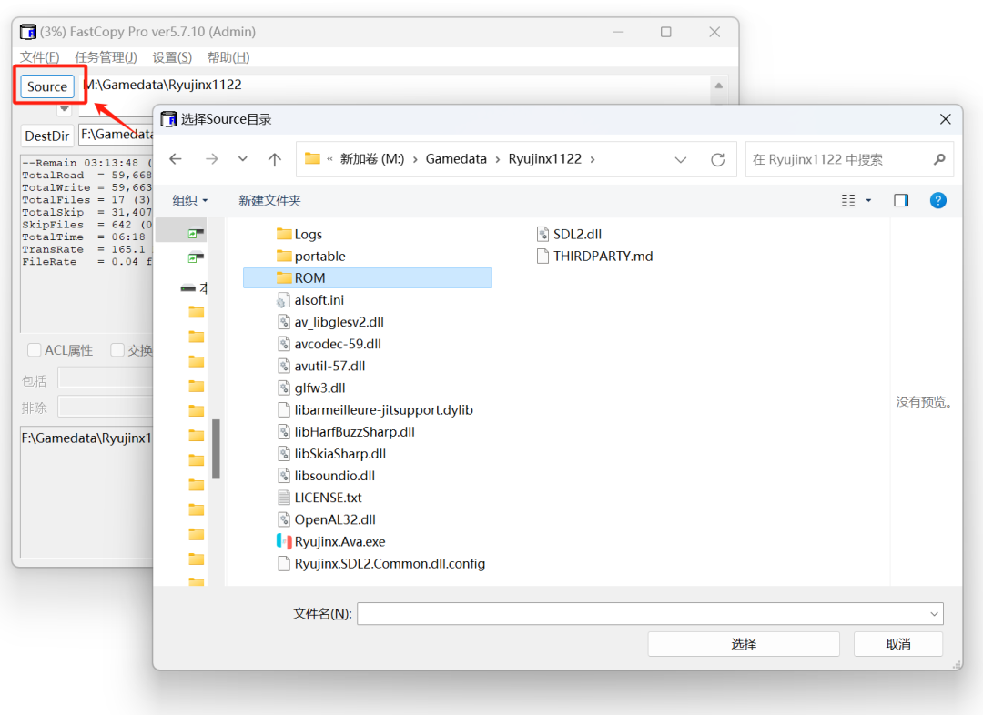Click the DestDir button in FastCopy
The height and width of the screenshot is (715, 983).
point(47,136)
